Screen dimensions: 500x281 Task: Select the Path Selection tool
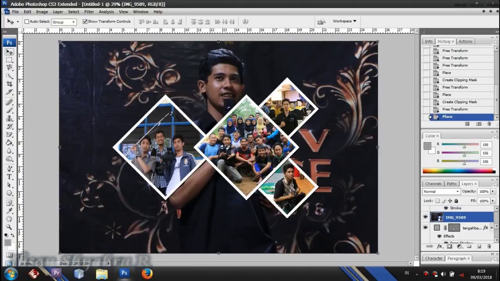[9, 185]
